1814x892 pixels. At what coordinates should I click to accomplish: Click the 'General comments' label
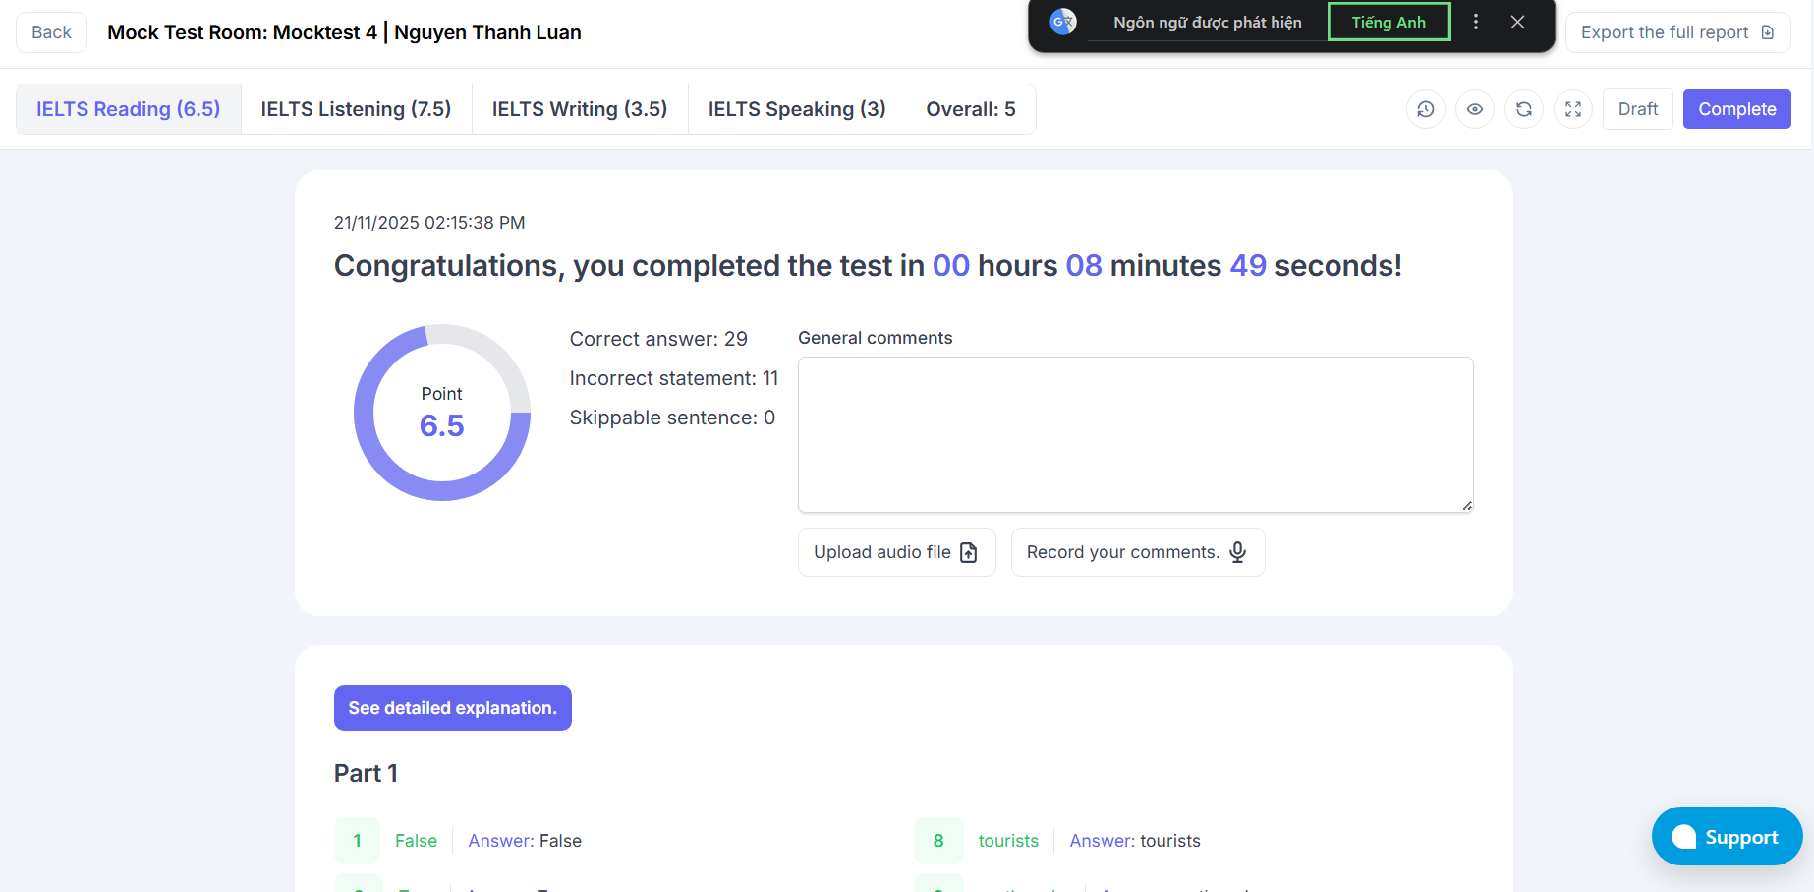tap(876, 338)
